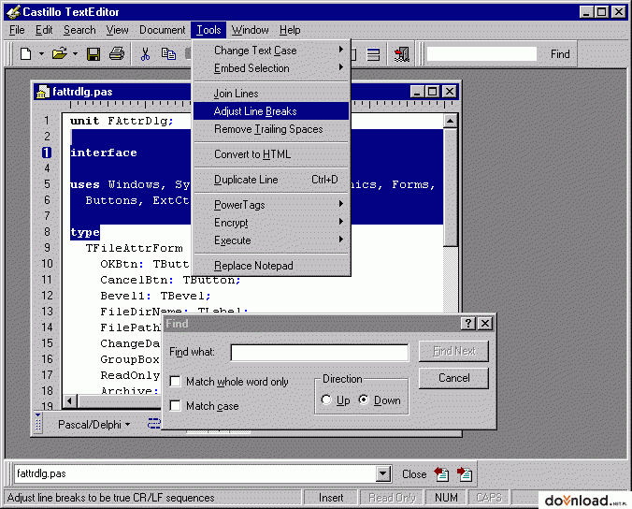632x509 pixels.
Task: Click the toolbar quick find text field
Action: coord(481,54)
